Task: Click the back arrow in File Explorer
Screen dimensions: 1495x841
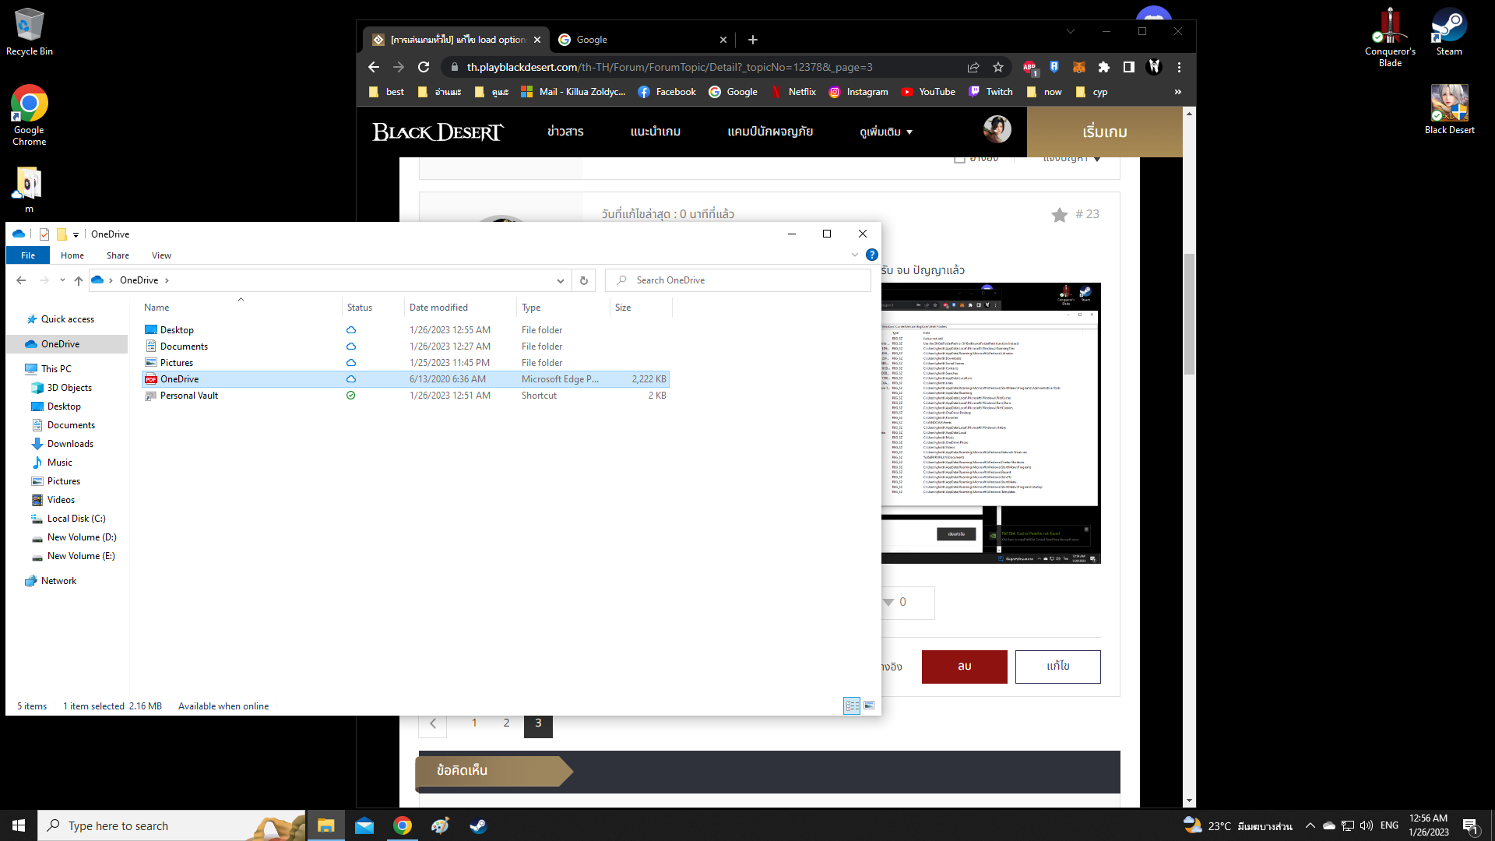Action: point(20,280)
